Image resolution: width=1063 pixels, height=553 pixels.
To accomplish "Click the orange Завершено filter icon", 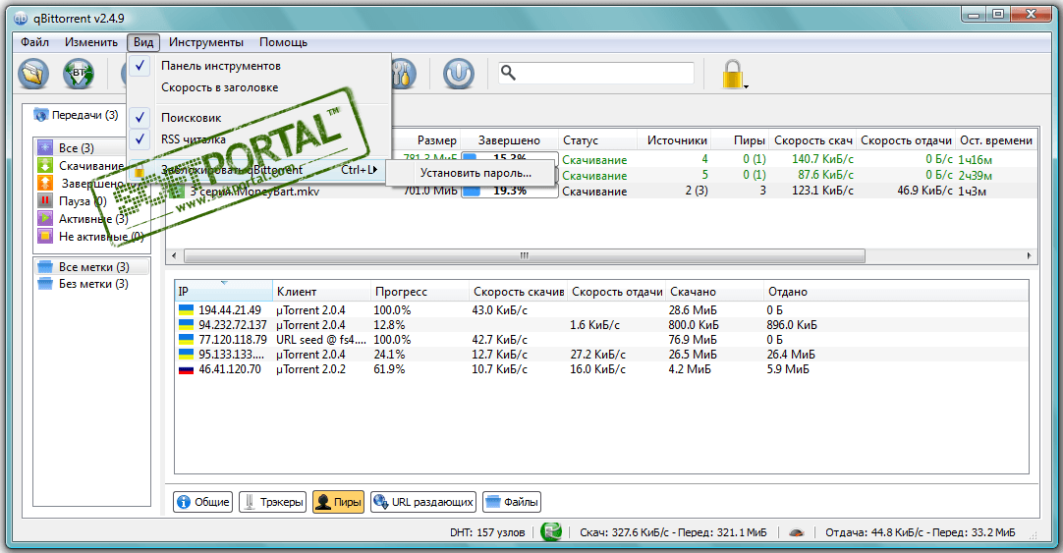I will [x=45, y=183].
